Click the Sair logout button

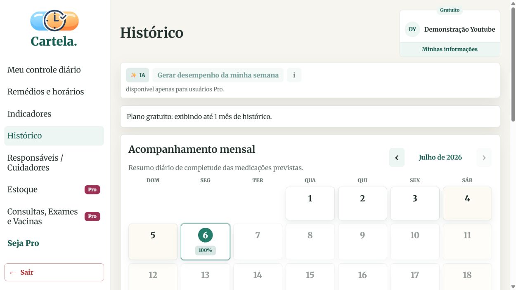54,272
